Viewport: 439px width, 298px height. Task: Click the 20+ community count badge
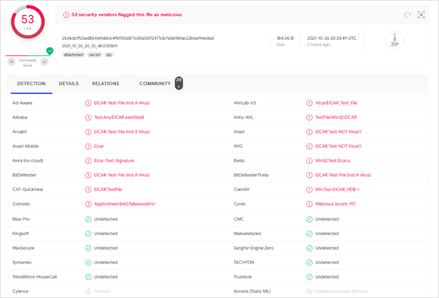click(179, 83)
